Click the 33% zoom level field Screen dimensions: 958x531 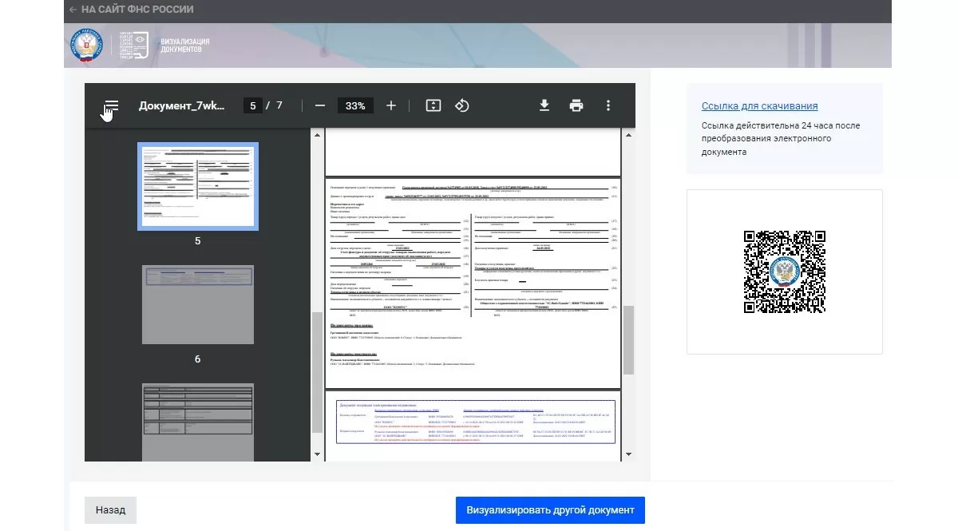355,105
